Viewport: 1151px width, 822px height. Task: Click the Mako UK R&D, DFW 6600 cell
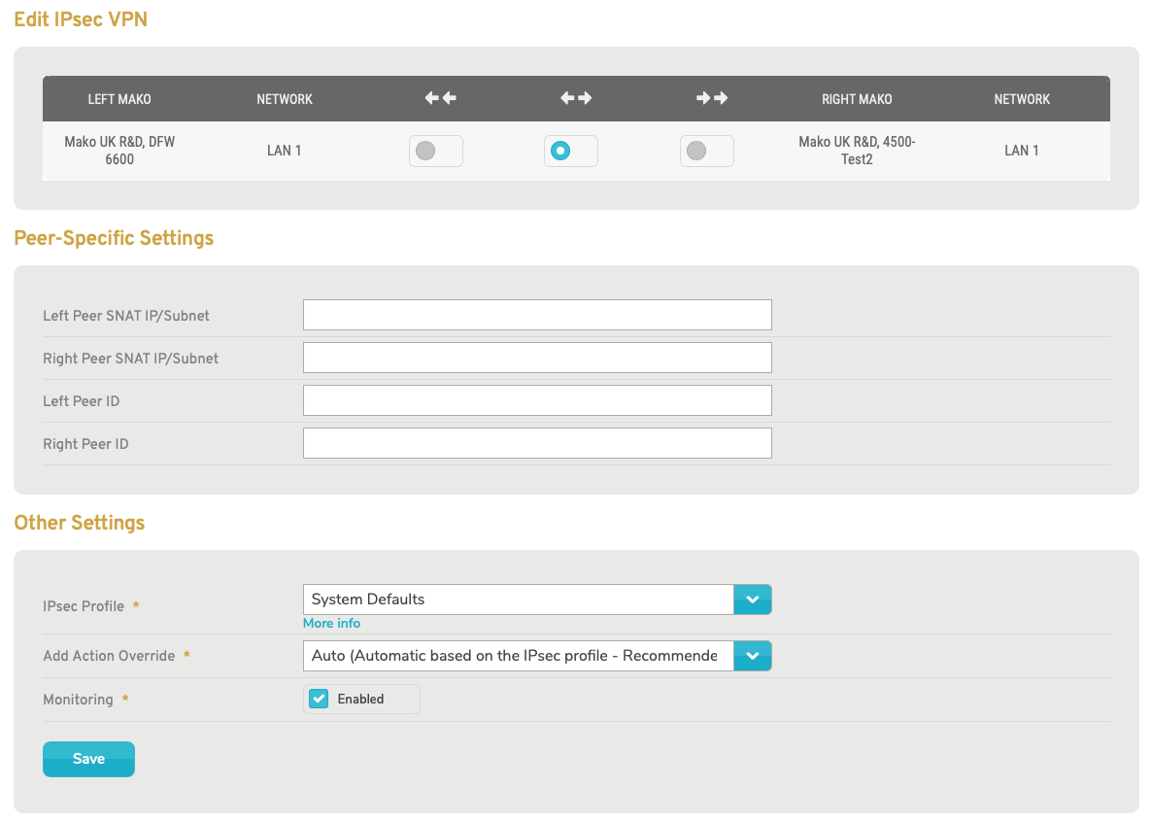click(x=119, y=151)
